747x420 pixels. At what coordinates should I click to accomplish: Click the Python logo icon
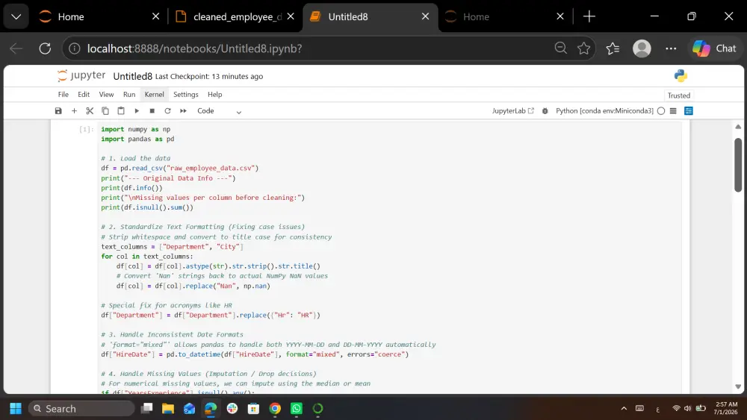[x=681, y=75]
